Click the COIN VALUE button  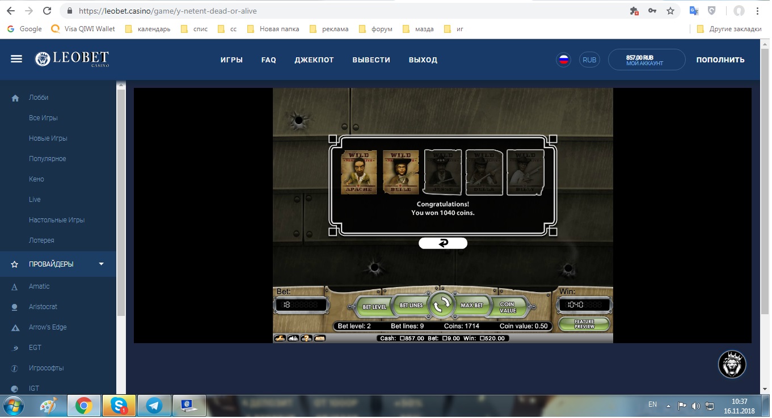(508, 307)
